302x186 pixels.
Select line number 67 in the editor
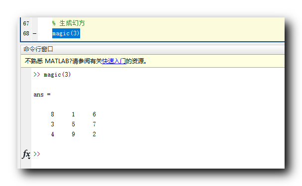[26, 23]
